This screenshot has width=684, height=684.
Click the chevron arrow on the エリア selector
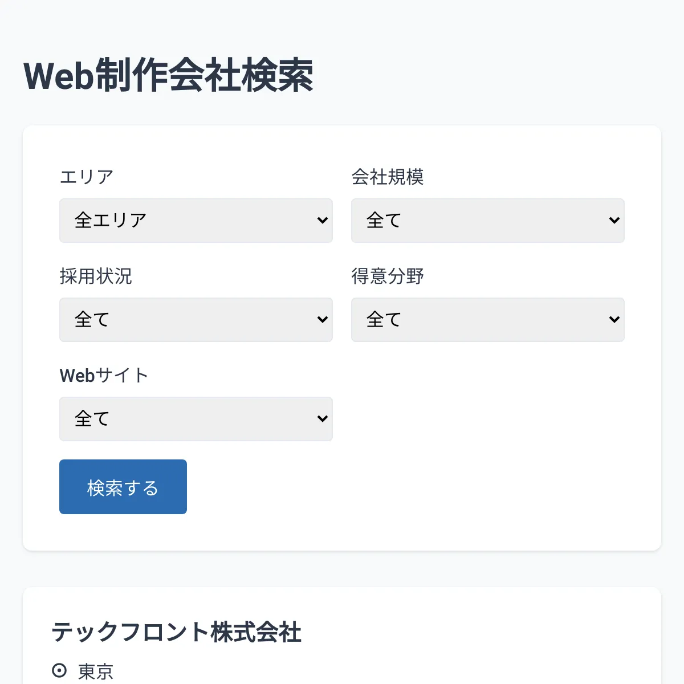(x=323, y=221)
